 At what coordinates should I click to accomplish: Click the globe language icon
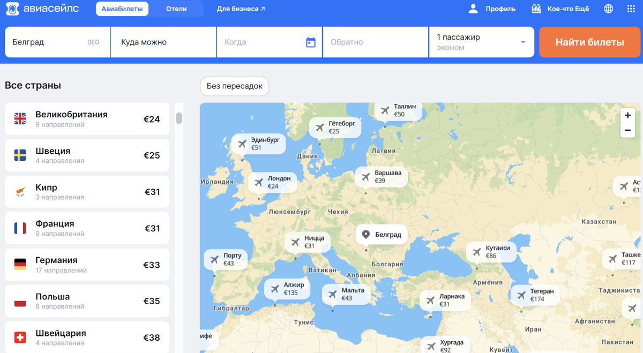click(609, 9)
